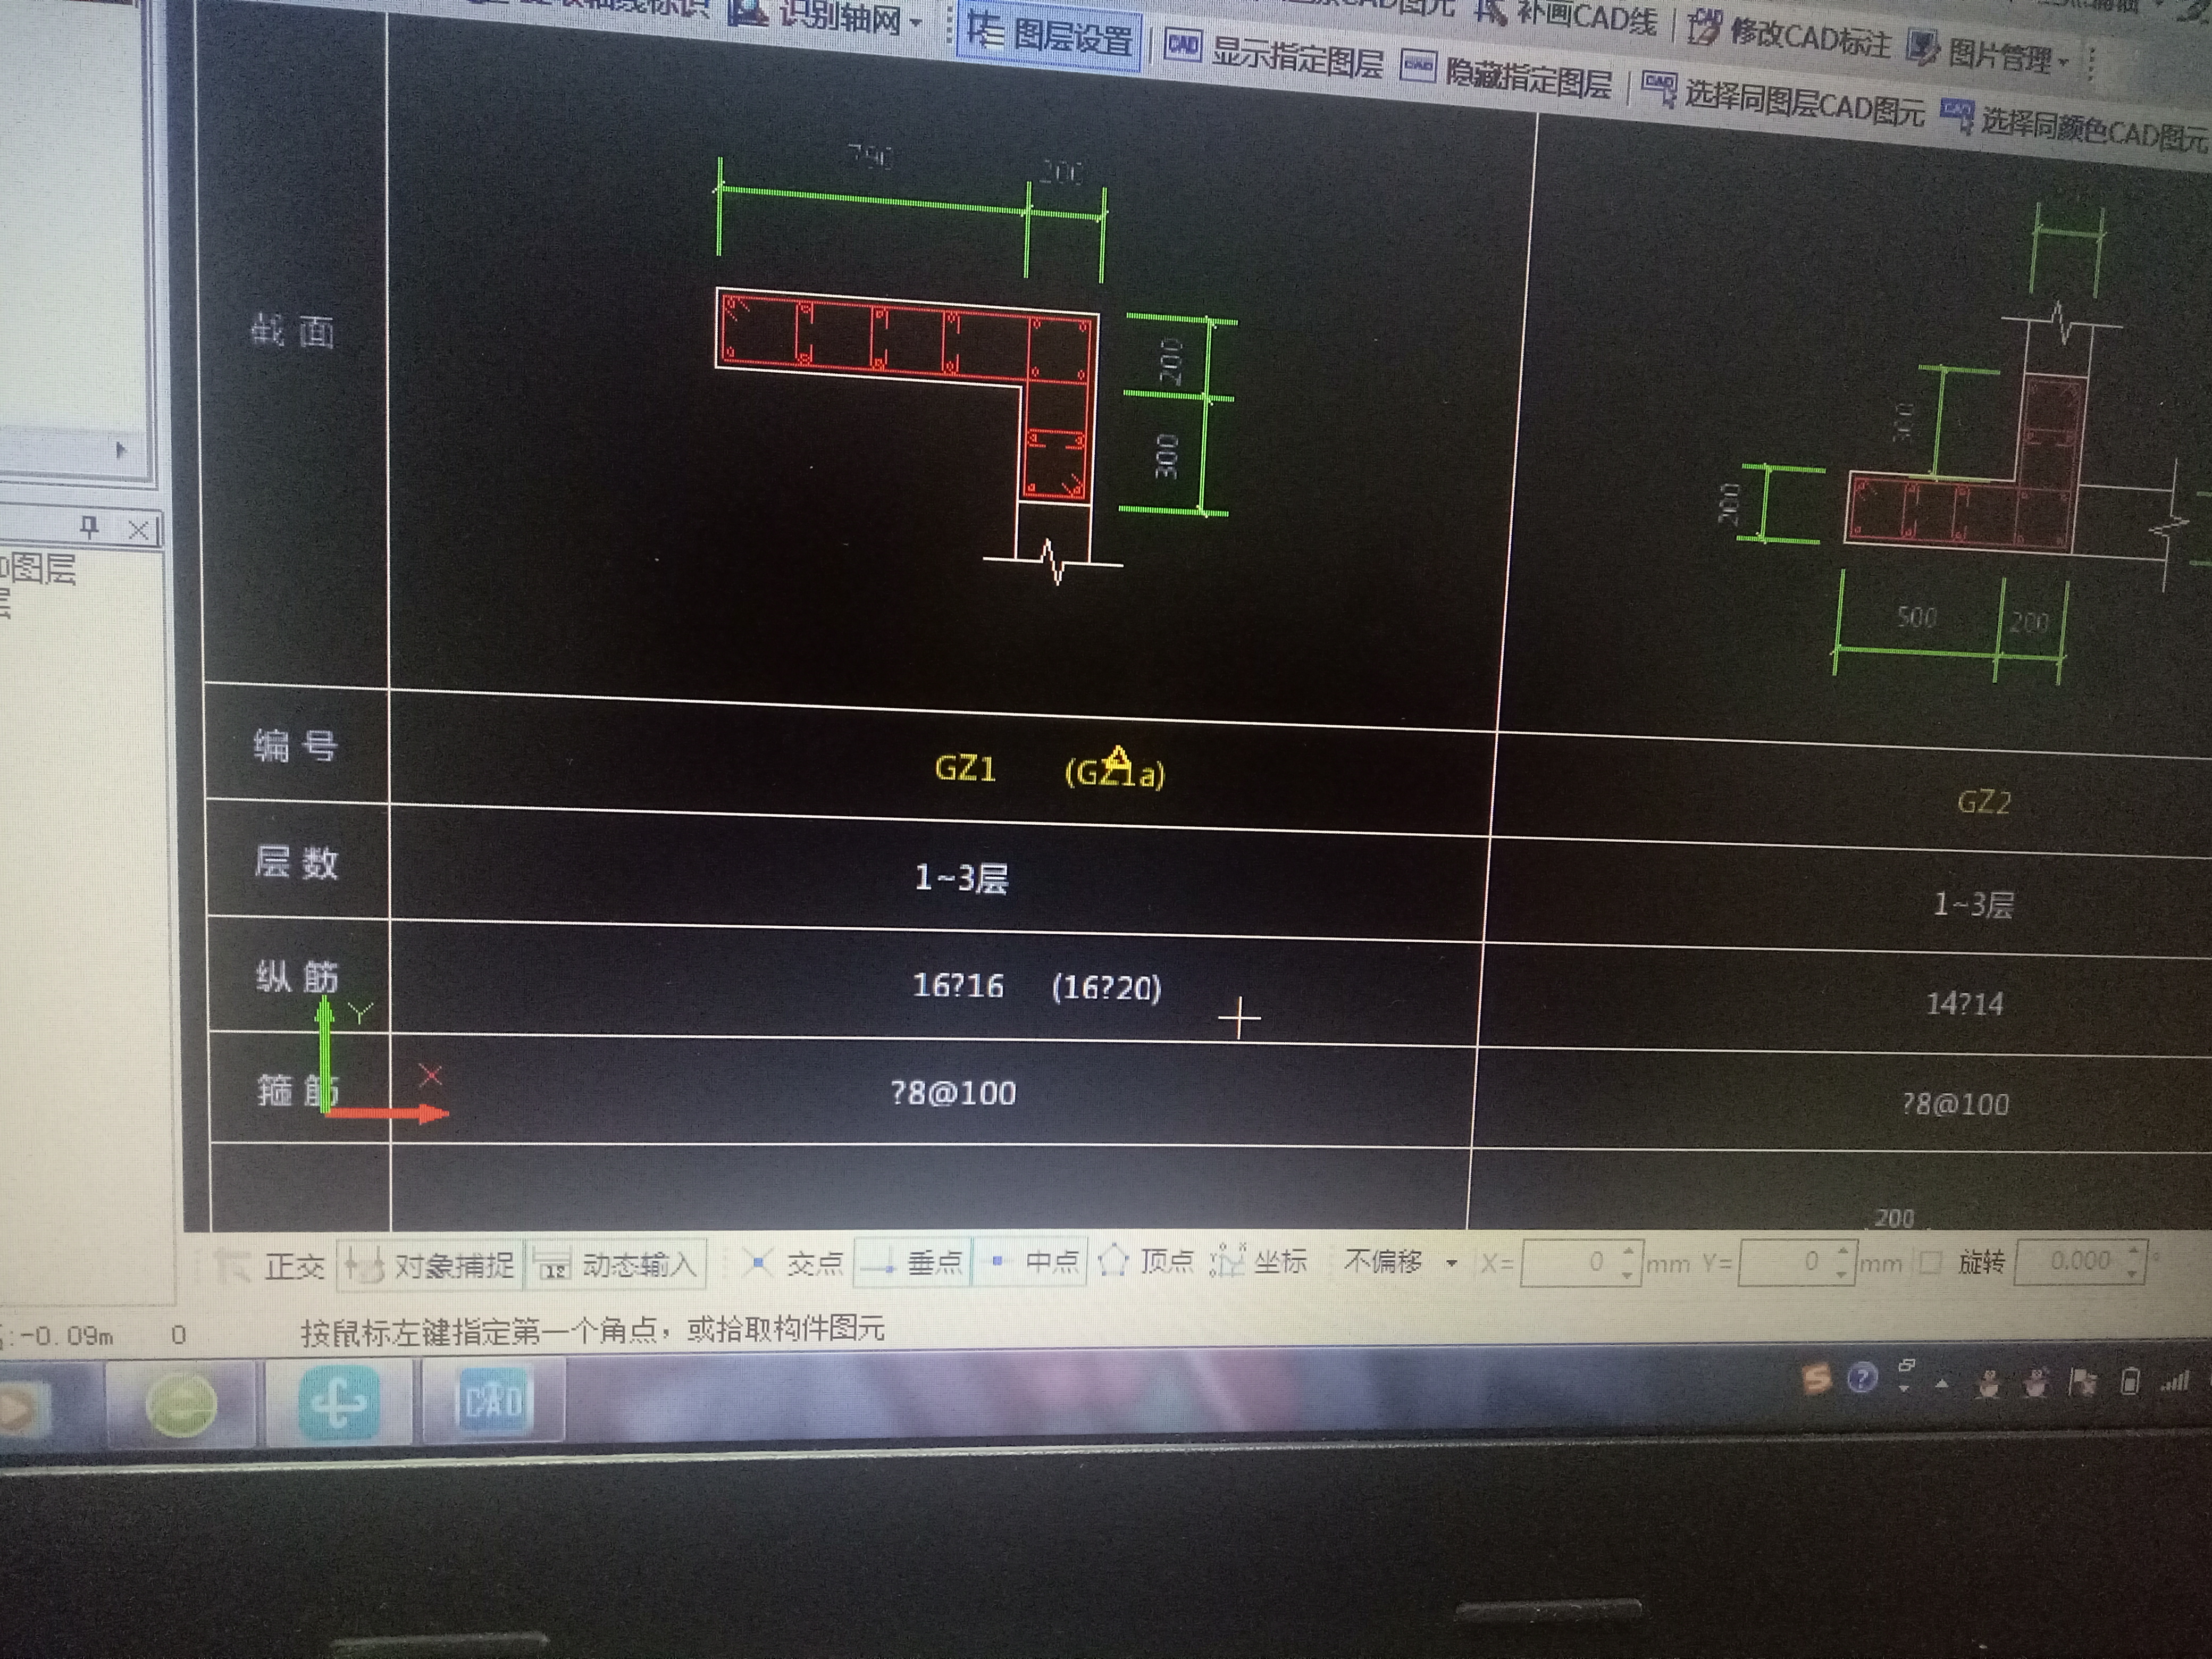Toggle the 顶点 vertex snap

[x=1146, y=1261]
